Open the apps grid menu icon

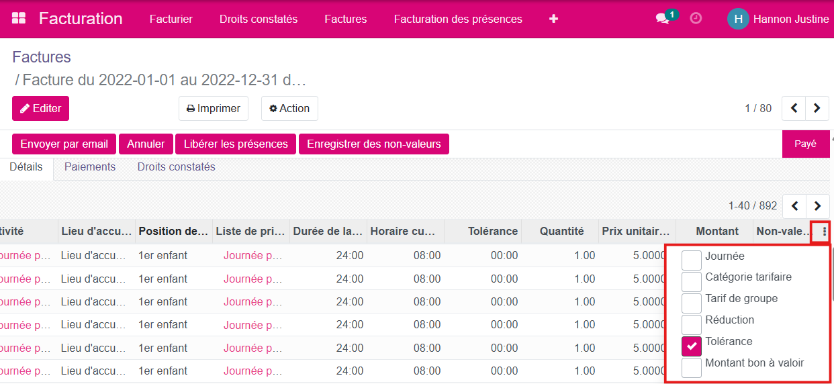[x=19, y=19]
